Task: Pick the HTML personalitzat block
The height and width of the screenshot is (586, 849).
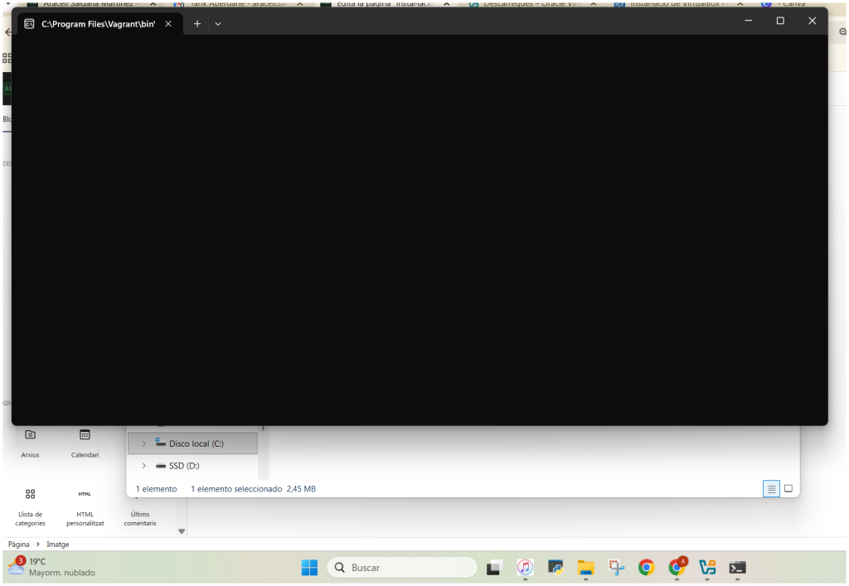Action: coord(85,495)
